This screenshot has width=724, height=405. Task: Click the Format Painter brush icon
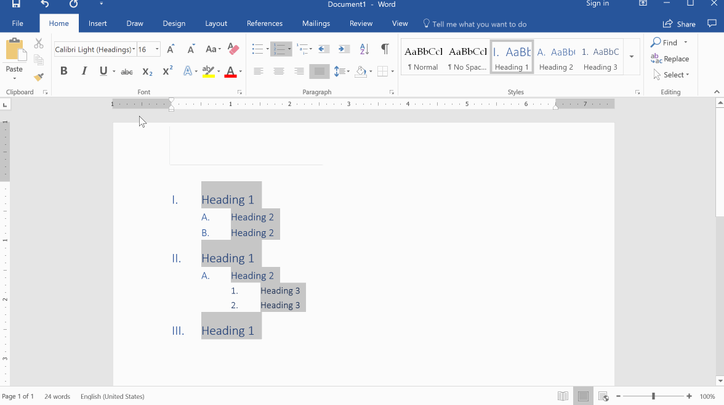[39, 77]
